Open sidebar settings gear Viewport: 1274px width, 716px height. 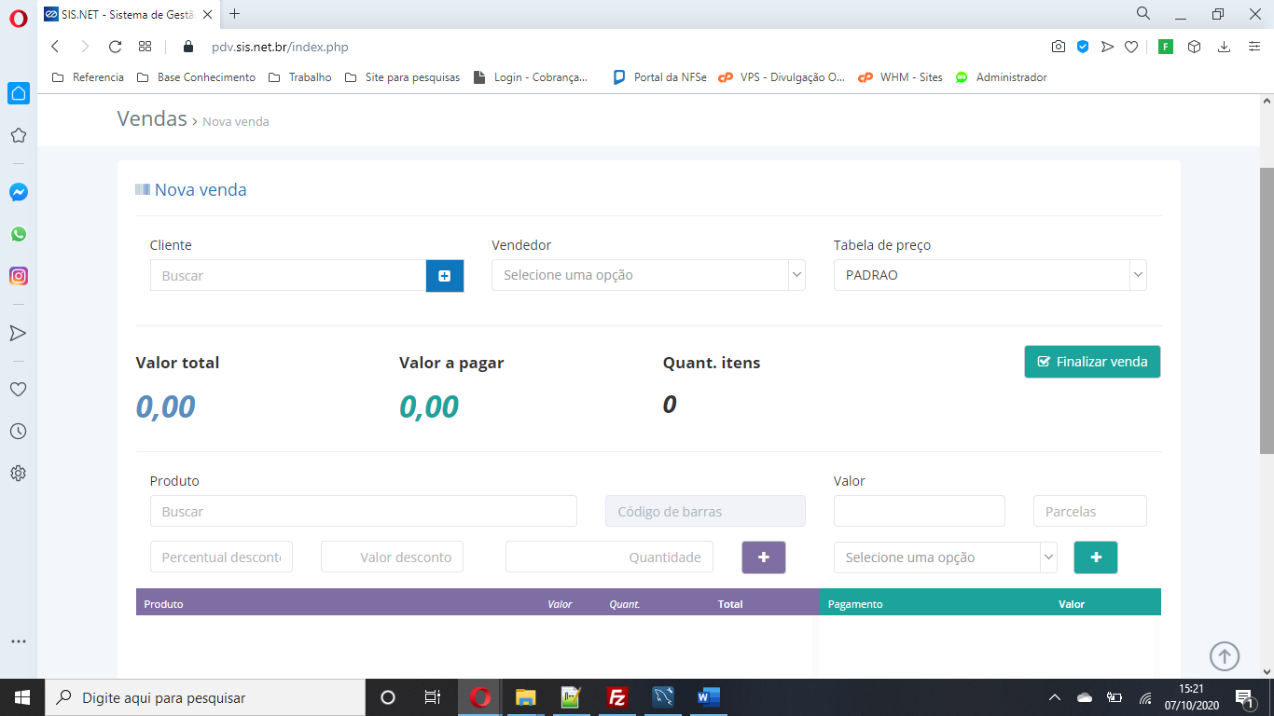(18, 473)
